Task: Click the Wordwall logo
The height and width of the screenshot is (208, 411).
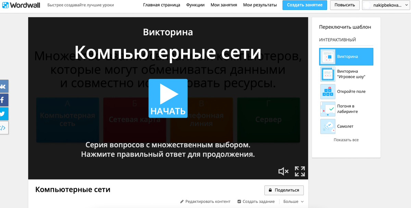Action: pyautogui.click(x=22, y=5)
